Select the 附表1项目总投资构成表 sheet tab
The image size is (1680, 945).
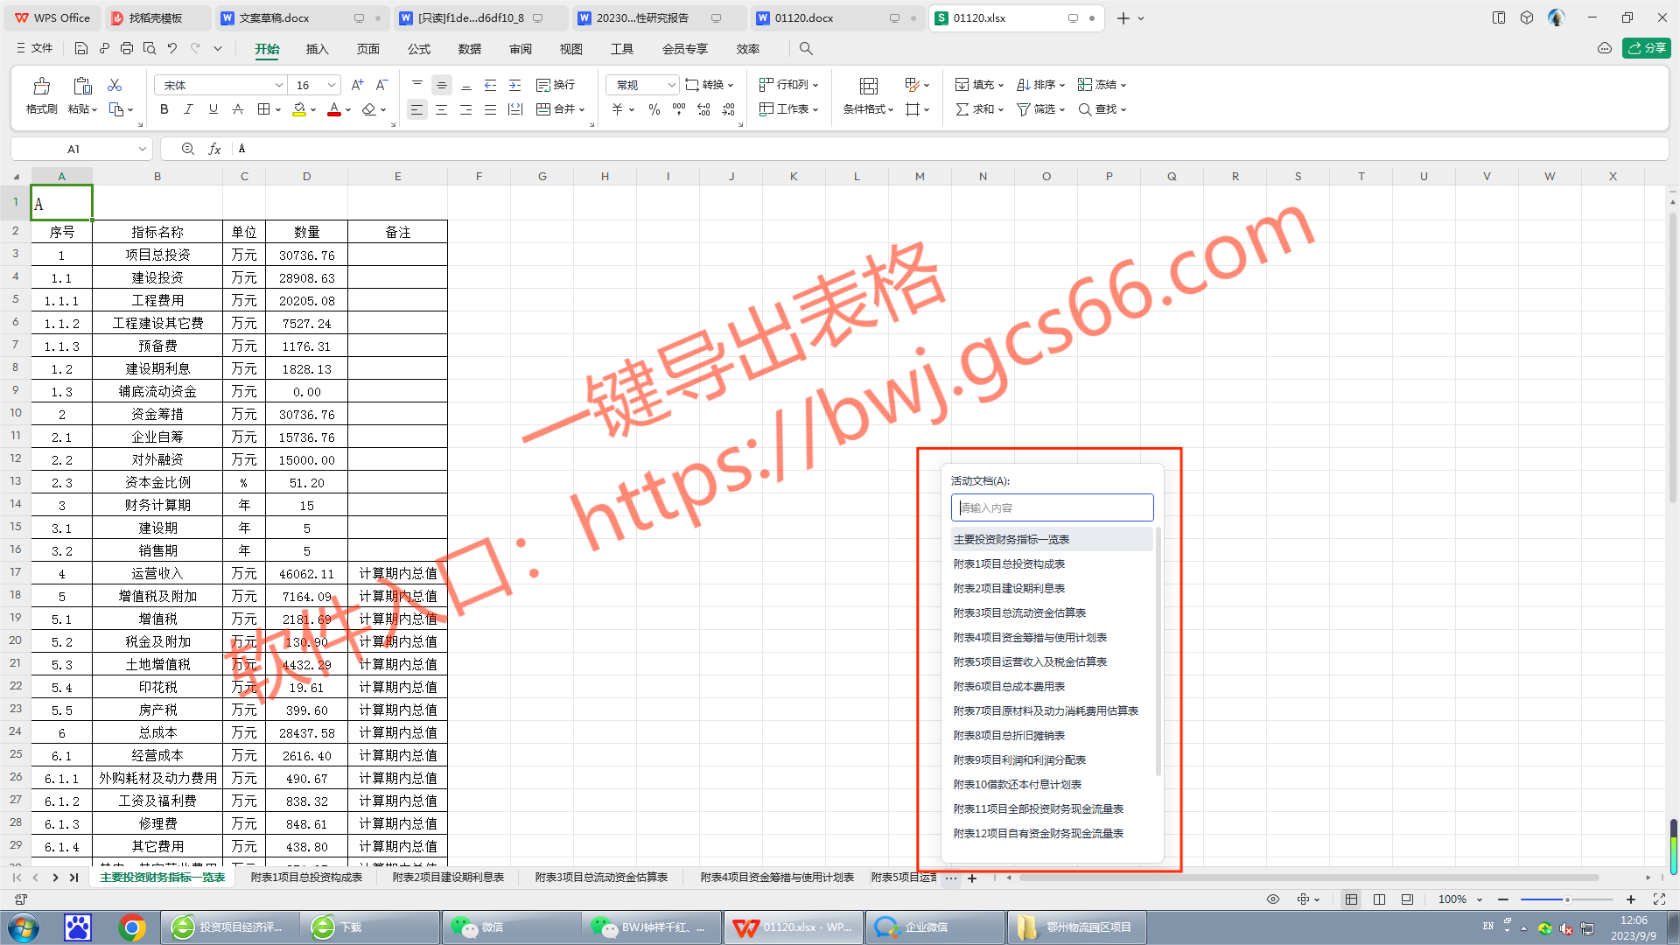coord(305,877)
